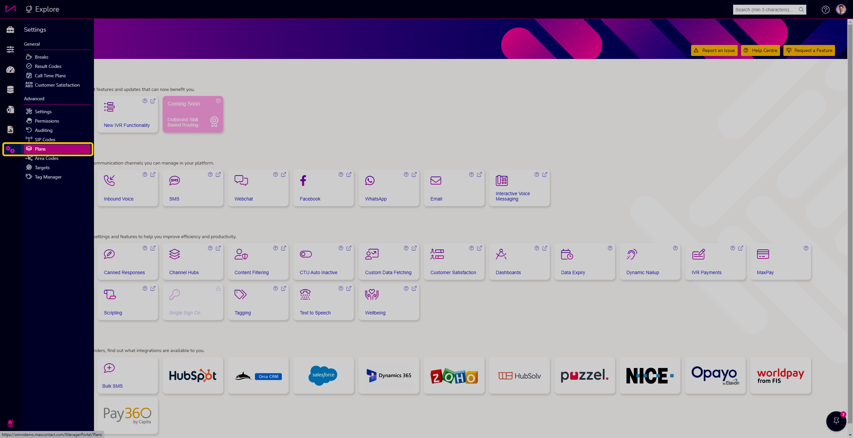Open the Channel Hubs card
The image size is (853, 438).
(x=193, y=261)
